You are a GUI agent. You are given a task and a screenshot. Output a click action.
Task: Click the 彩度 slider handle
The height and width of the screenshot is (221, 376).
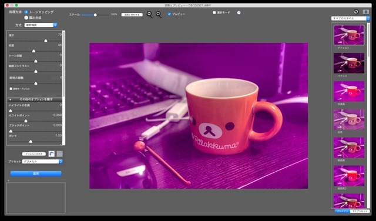pos(34,51)
